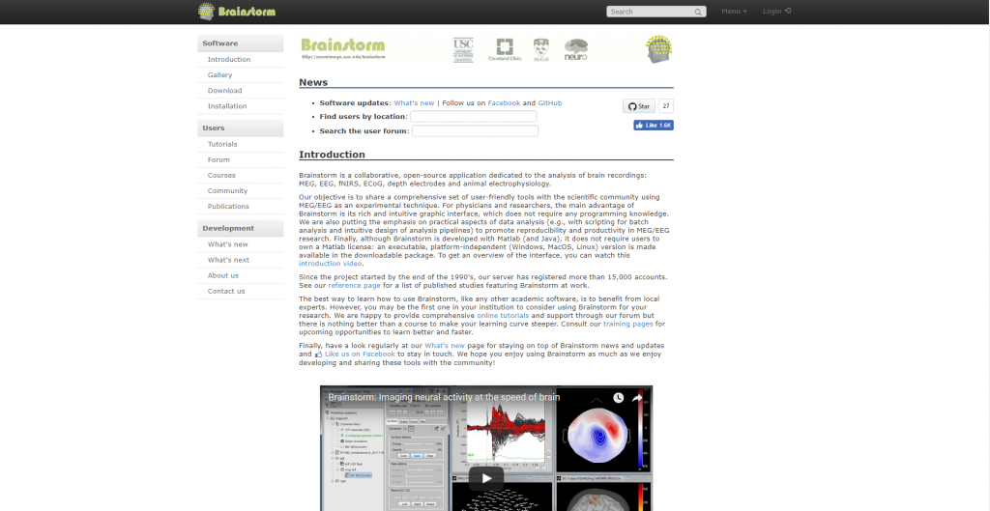Open the Menu dropdown
The image size is (990, 511).
click(734, 12)
